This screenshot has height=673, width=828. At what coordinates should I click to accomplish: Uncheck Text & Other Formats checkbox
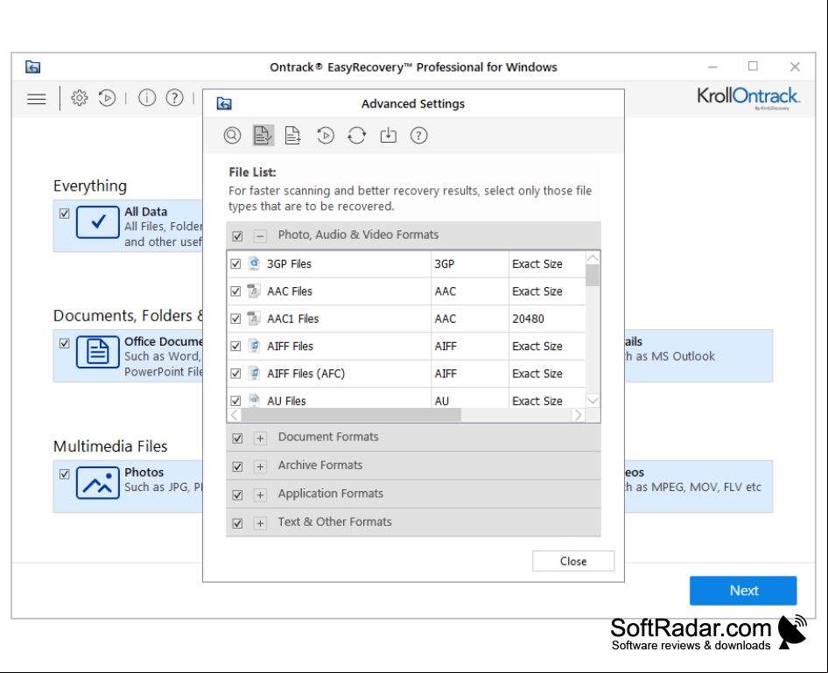click(x=237, y=523)
